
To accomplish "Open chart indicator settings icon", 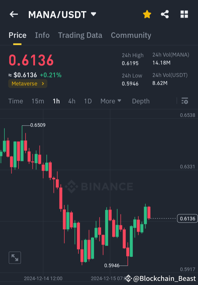I will 185,101.
